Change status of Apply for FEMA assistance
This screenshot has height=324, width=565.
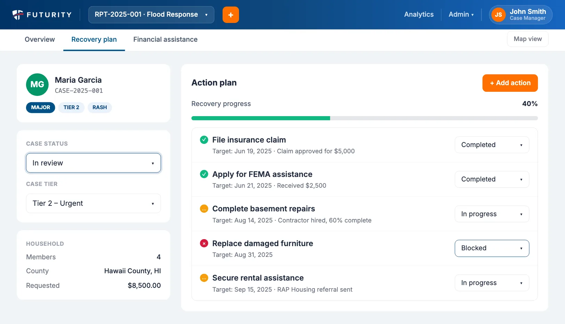pyautogui.click(x=492, y=179)
